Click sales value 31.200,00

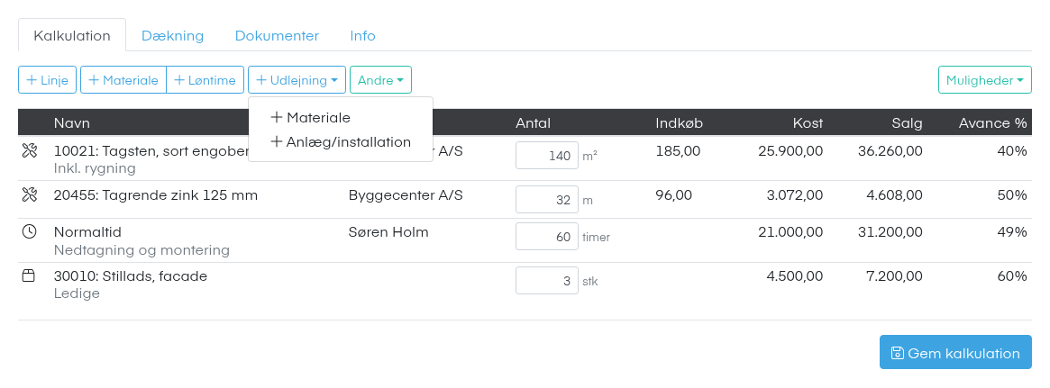890,232
